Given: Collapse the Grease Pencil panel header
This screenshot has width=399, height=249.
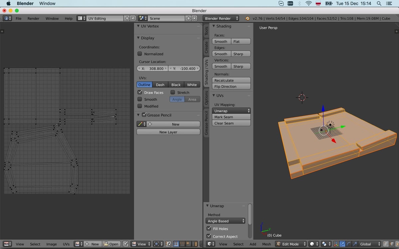Looking at the screenshot, I should point(156,115).
